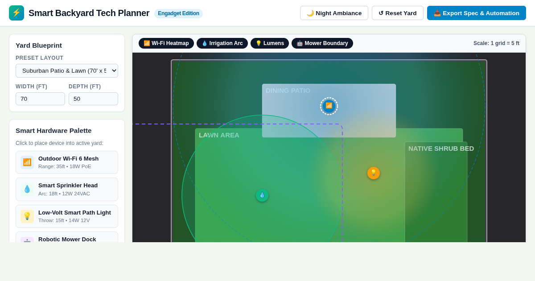535x281 pixels.
Task: Click the Lawn Area zone label
Action: [x=219, y=135]
